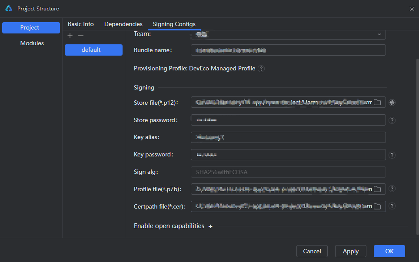Select Modules in the left sidebar
Image resolution: width=419 pixels, height=262 pixels.
point(32,43)
